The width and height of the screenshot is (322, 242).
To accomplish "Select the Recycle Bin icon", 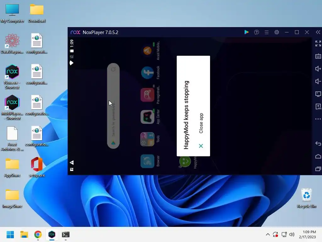I will pos(307,198).
